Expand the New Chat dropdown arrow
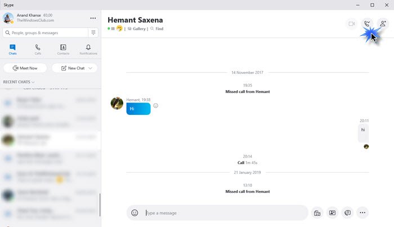Screen dimensions: 394x227 pos(91,68)
